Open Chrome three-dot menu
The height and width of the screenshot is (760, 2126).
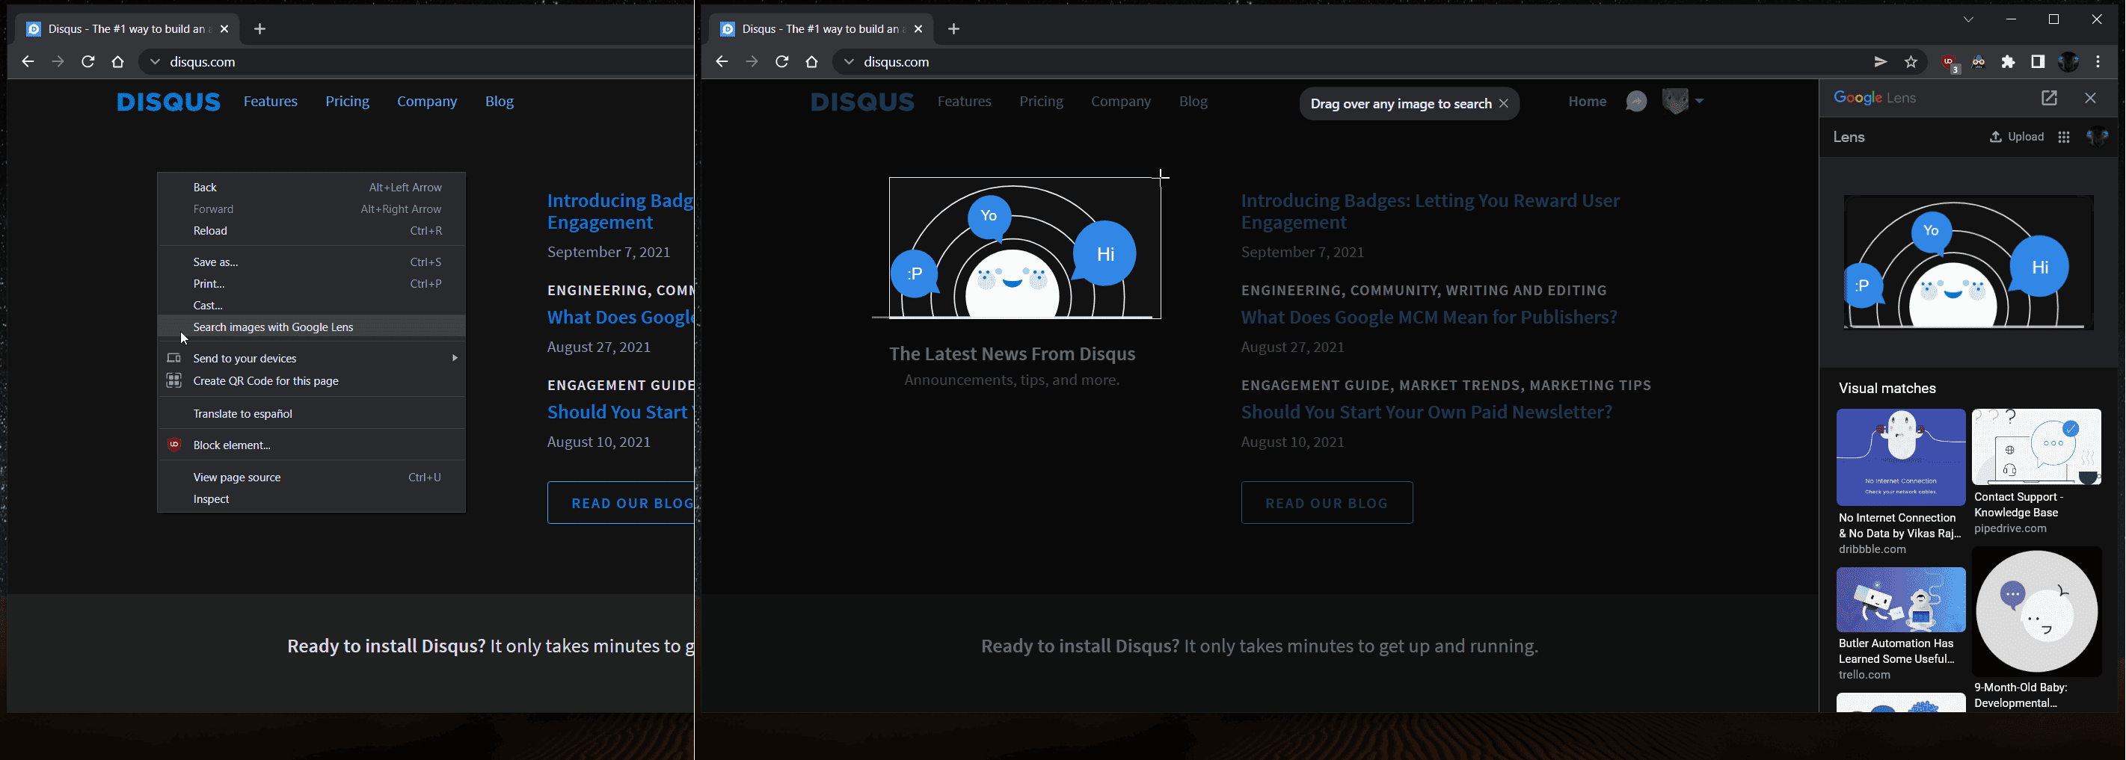2099,62
